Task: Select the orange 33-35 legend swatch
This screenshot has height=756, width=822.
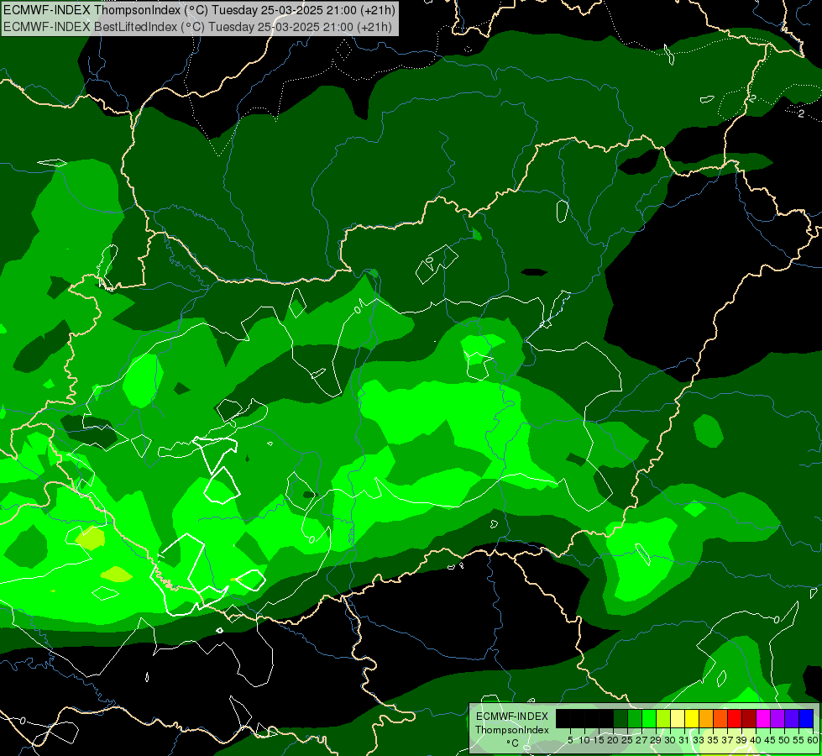Action: pyautogui.click(x=706, y=718)
